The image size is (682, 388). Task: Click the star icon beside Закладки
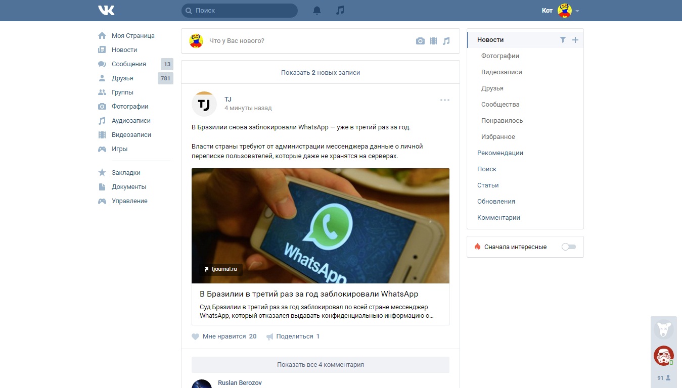tap(102, 173)
